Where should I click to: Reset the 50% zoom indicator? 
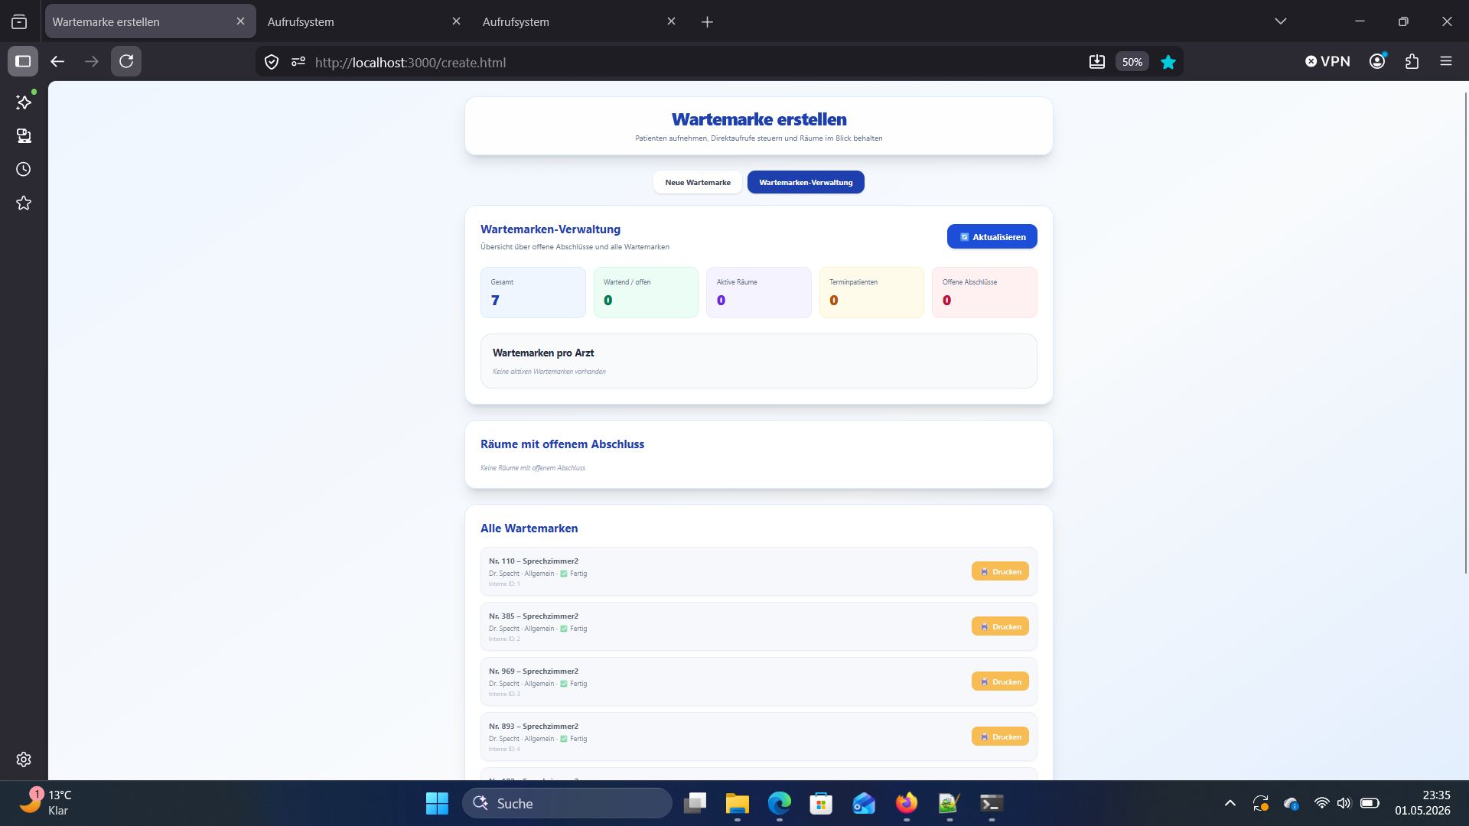1132,62
